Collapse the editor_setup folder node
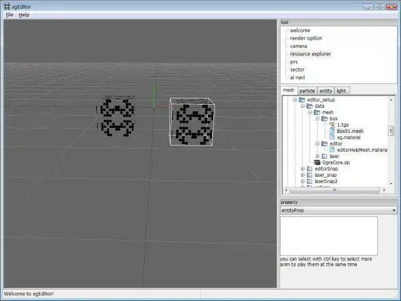The image size is (401, 301). click(x=295, y=100)
